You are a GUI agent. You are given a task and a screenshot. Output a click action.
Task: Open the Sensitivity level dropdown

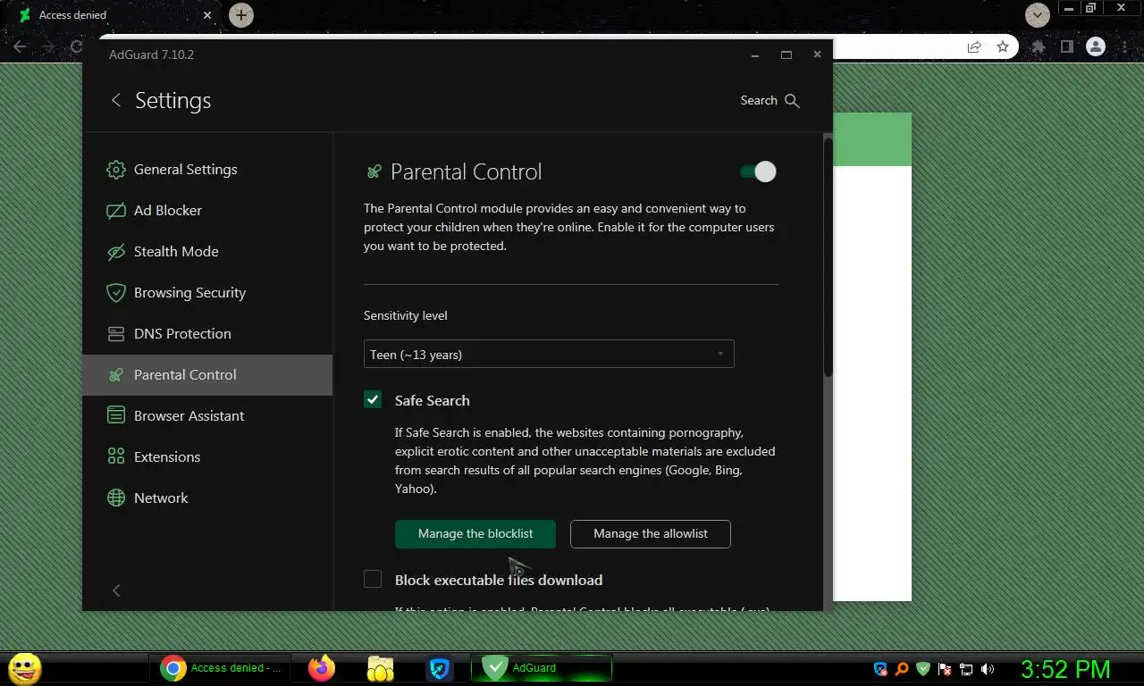coord(549,354)
